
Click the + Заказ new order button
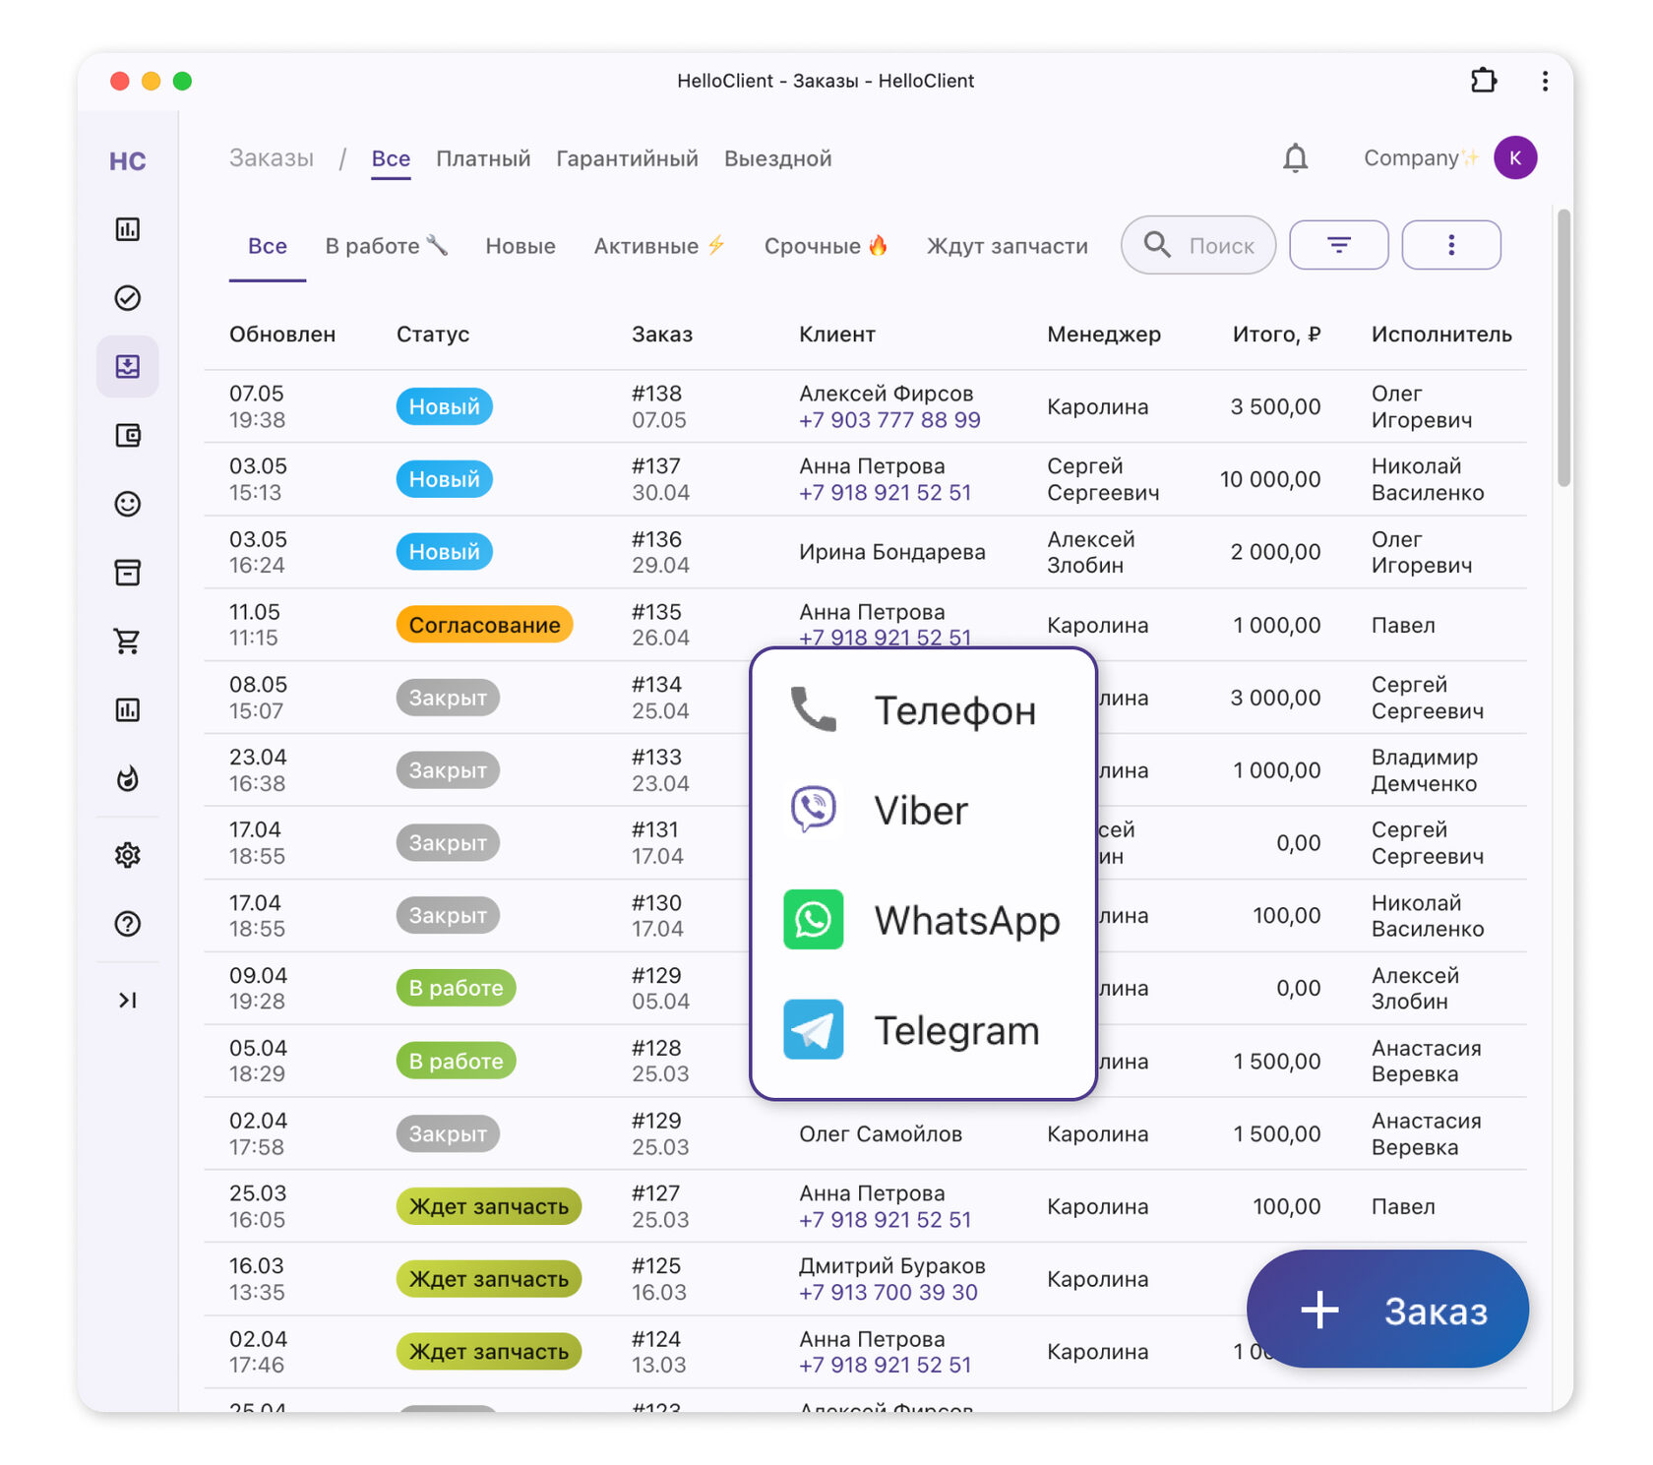pyautogui.click(x=1387, y=1310)
